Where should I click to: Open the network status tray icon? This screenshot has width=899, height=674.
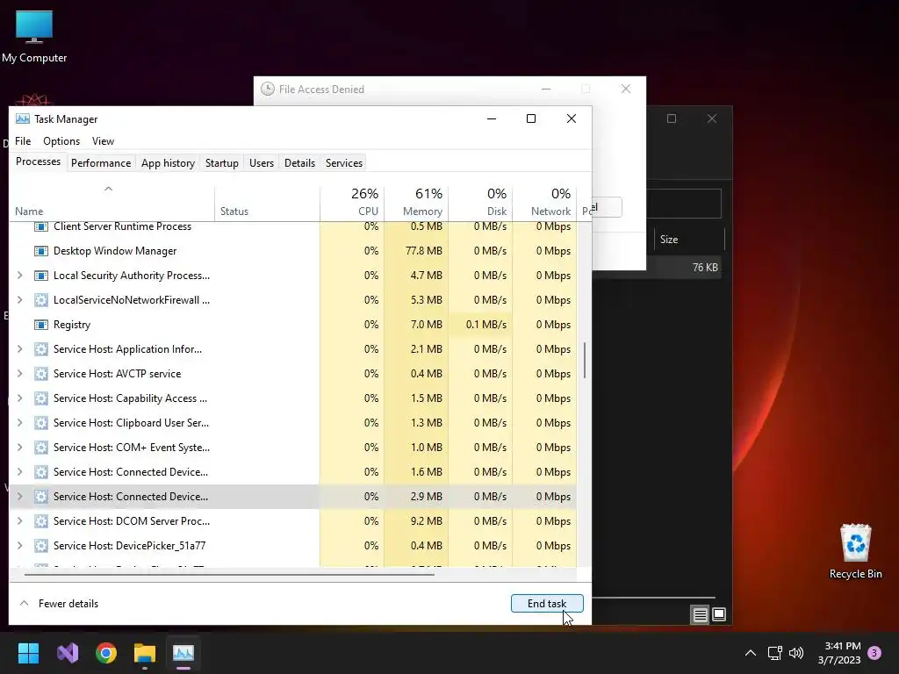coord(774,653)
